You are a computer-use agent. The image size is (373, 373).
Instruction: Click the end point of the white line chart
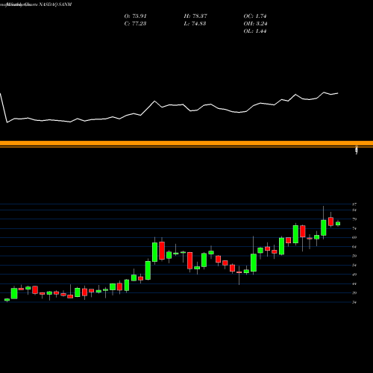[x=338, y=93]
